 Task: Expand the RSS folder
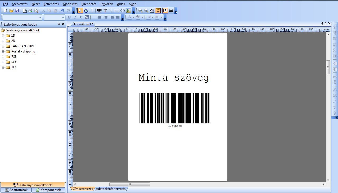point(3,57)
